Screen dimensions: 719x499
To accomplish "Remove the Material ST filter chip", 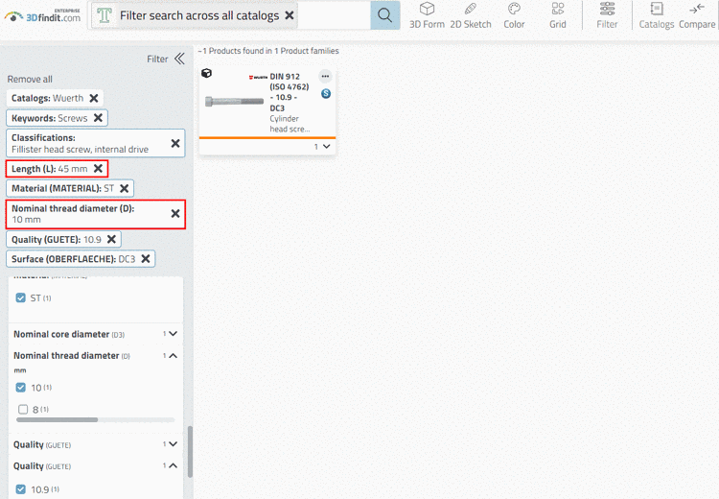I will click(x=125, y=188).
